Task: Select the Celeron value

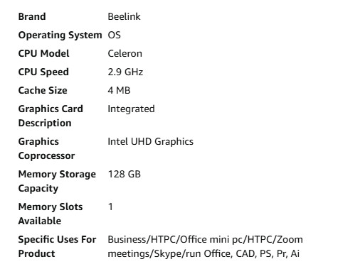Action: click(125, 53)
